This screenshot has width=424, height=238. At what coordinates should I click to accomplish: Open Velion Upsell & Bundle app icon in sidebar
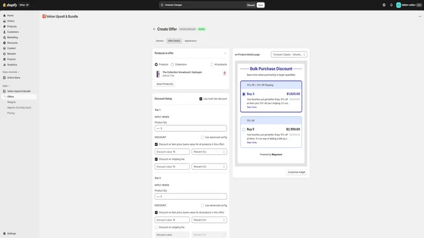click(x=4, y=91)
